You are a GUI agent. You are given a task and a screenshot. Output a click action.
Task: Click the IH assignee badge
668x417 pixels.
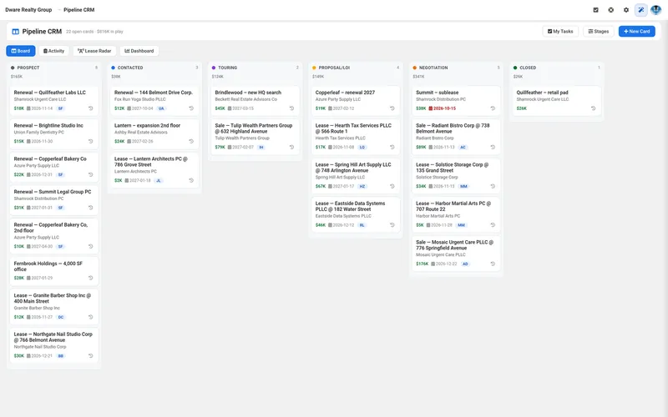tap(261, 148)
